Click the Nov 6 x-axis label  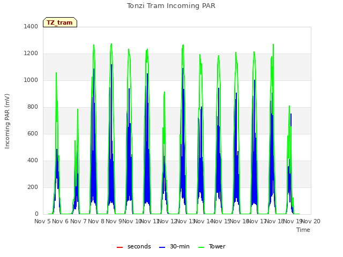(x=61, y=221)
